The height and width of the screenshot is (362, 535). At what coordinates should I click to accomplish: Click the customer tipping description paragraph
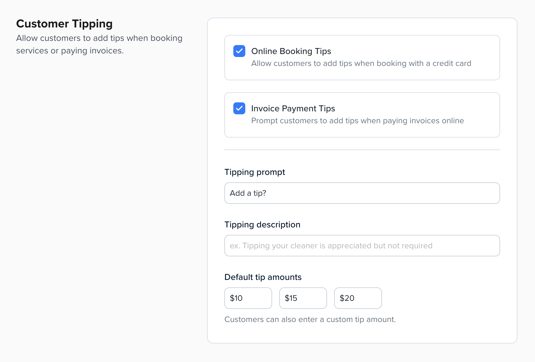click(99, 44)
